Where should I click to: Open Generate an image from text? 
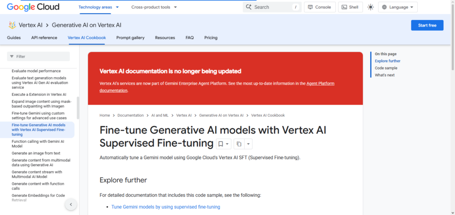tap(36, 153)
